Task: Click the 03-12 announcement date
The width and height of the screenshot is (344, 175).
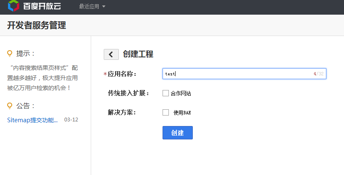Action: [x=71, y=120]
